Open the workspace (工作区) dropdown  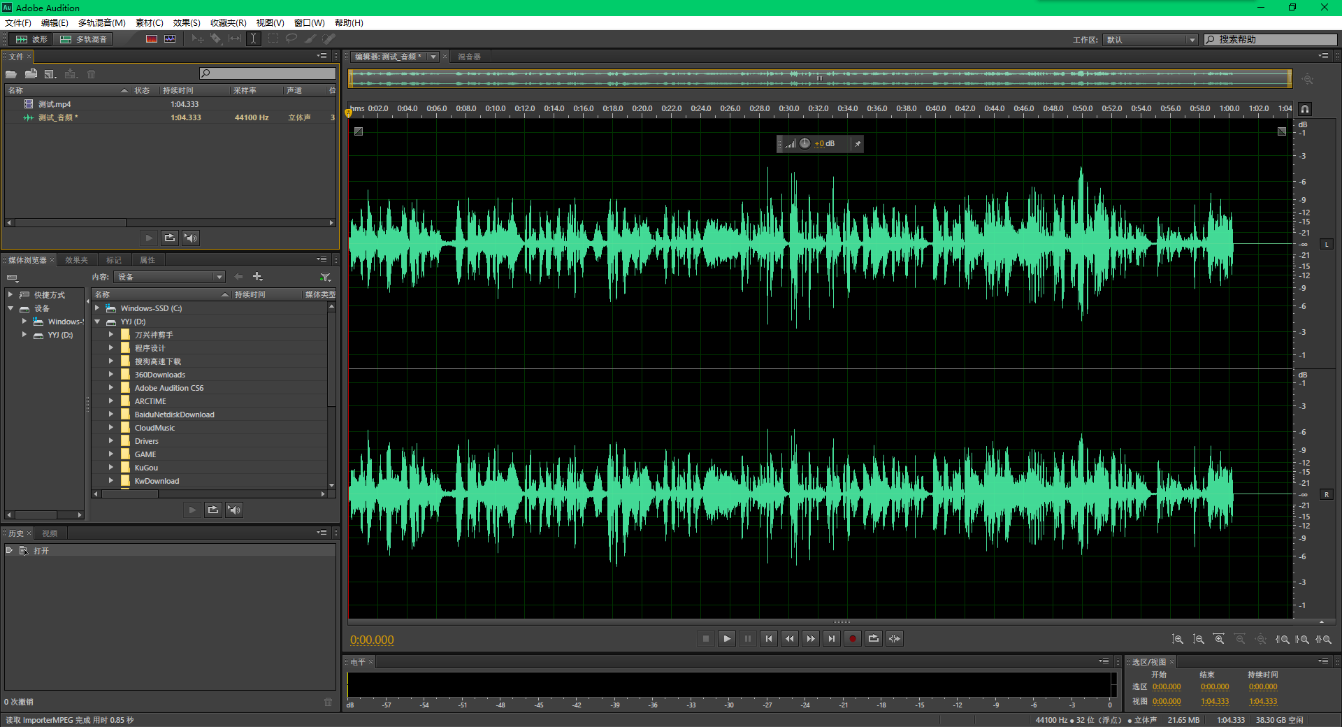coord(1150,40)
